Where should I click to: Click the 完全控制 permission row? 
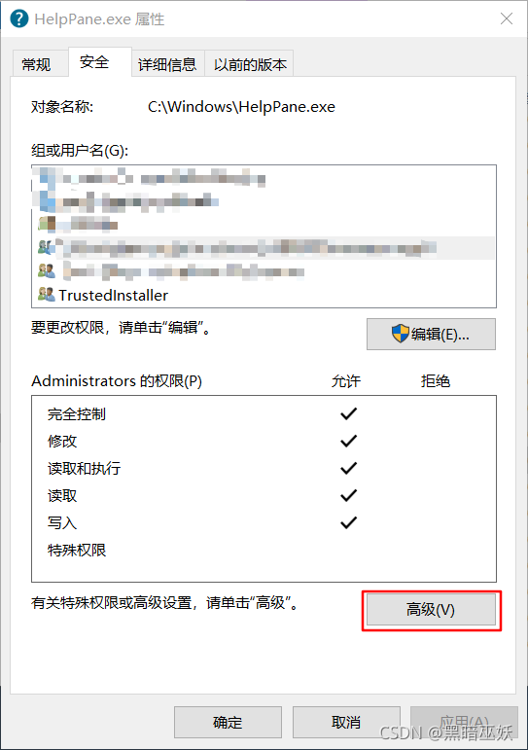click(x=264, y=413)
